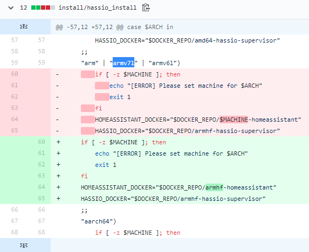Select new line number 65

pyautogui.click(x=42, y=199)
